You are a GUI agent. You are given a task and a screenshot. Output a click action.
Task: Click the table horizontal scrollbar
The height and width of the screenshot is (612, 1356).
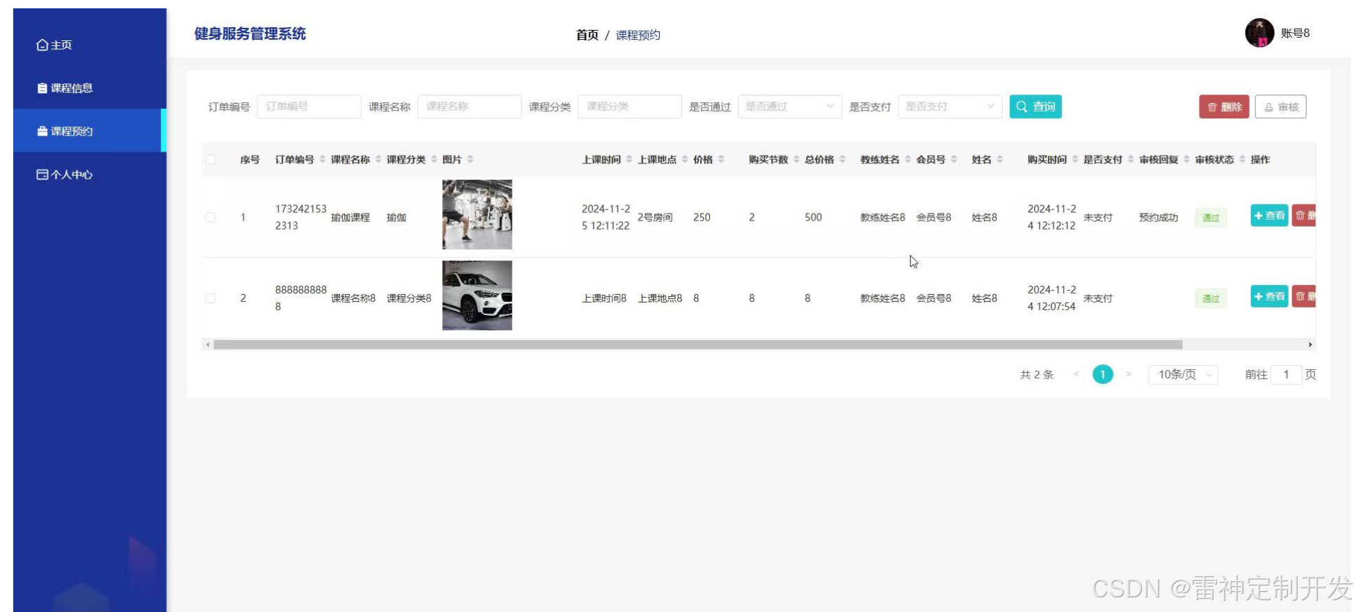tap(697, 345)
